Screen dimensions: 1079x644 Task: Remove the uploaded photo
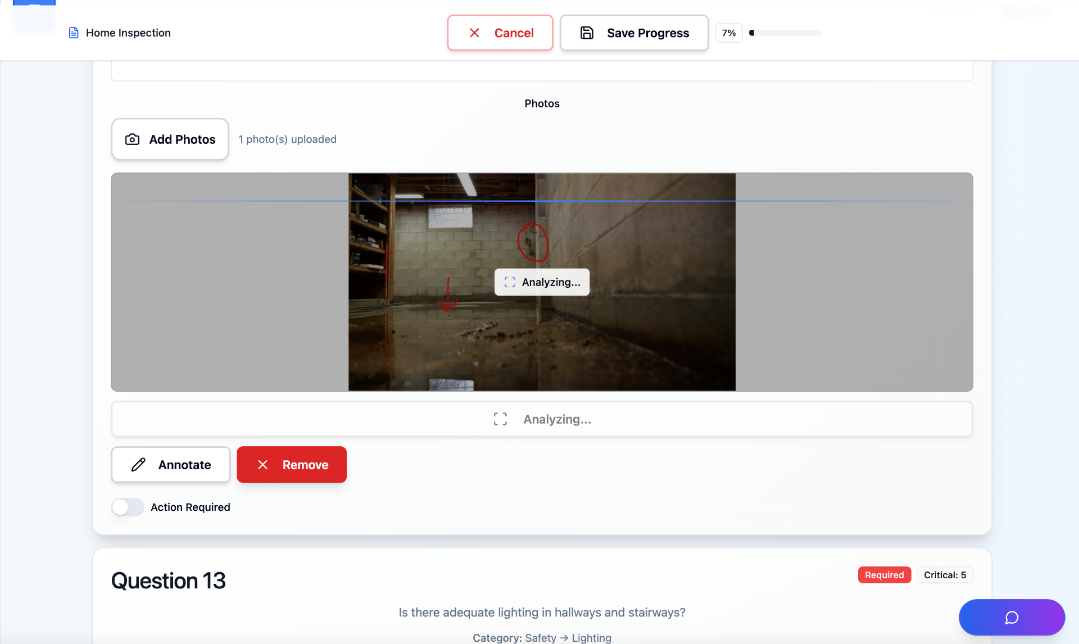pyautogui.click(x=292, y=465)
